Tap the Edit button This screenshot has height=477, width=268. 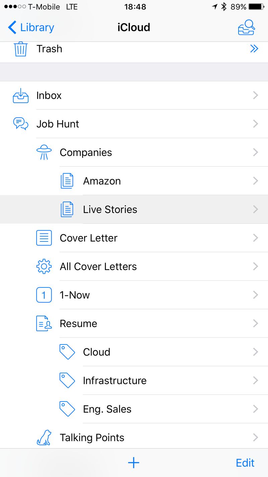(x=245, y=463)
